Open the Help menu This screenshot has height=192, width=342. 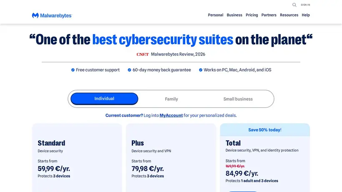306,15
